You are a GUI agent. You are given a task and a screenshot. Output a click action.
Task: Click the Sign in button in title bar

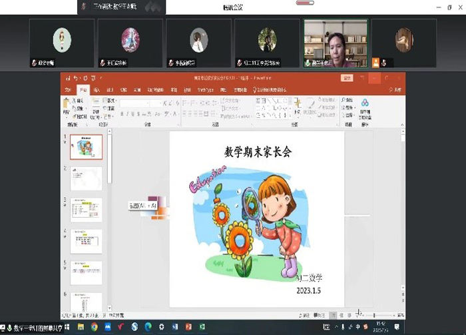point(347,78)
